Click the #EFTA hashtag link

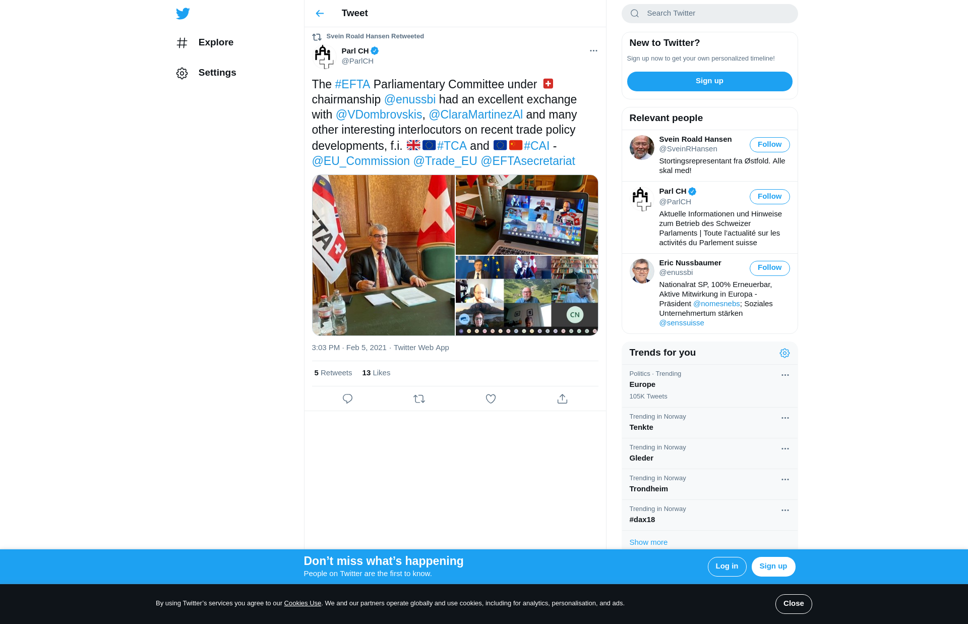point(352,84)
